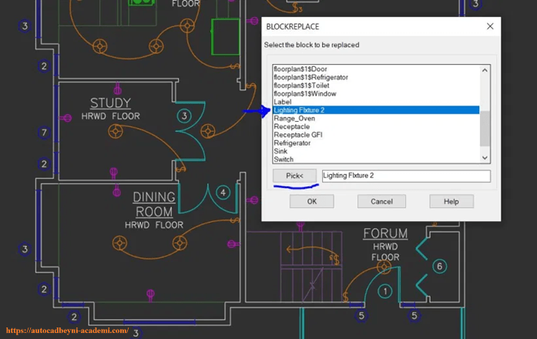
Task: Select Receptacle GFI block
Action: click(x=376, y=135)
